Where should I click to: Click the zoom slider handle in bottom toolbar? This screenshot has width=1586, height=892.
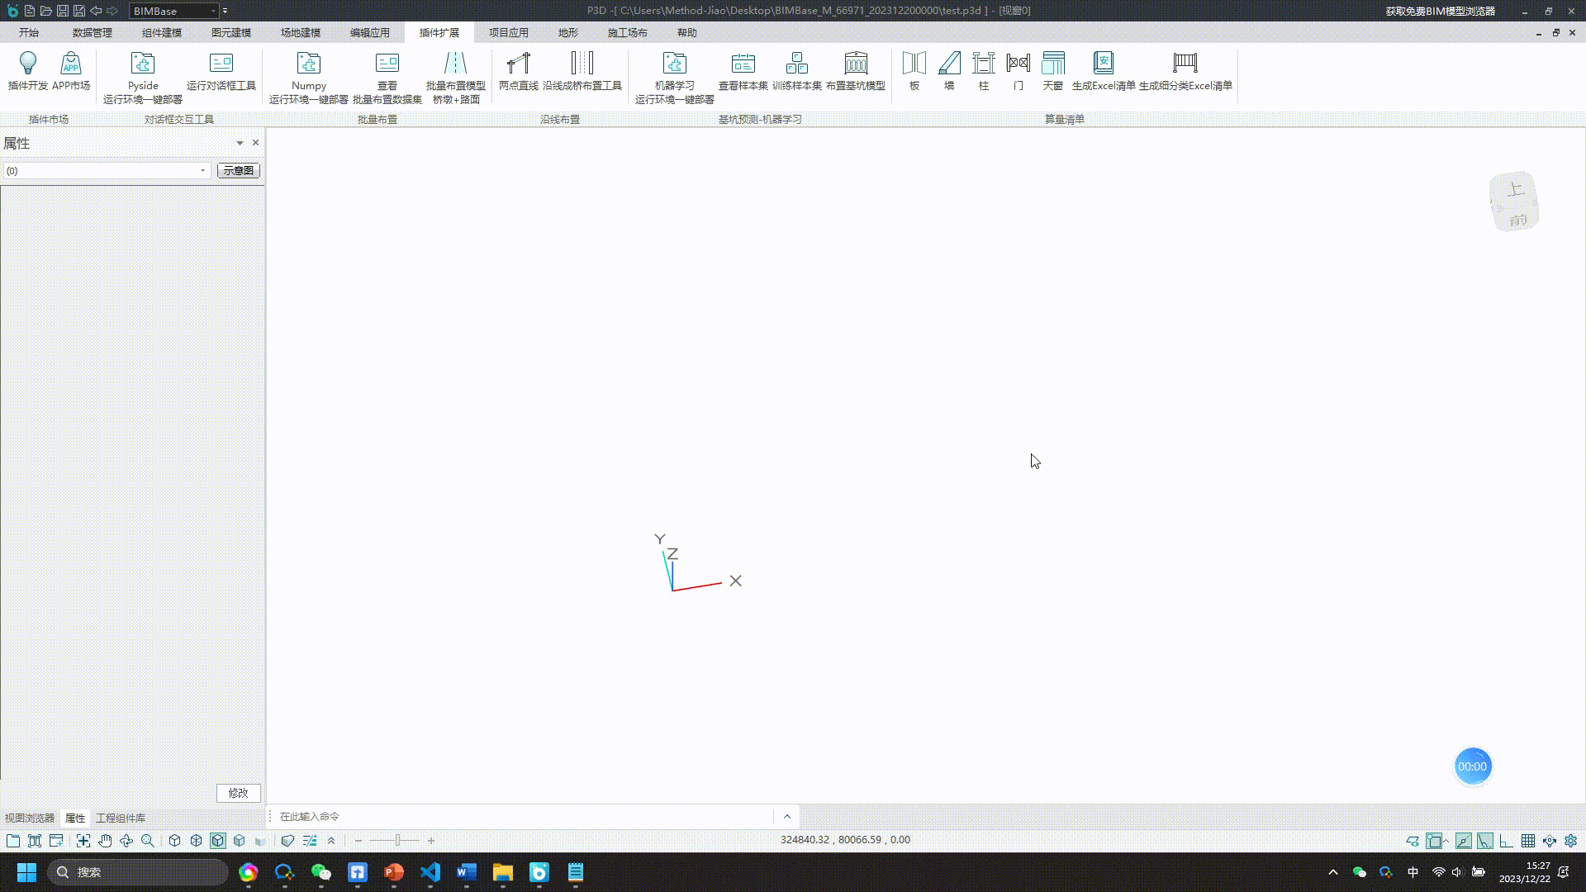pos(397,841)
